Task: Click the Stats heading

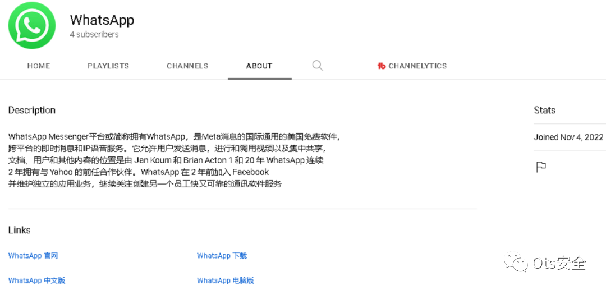Action: pos(544,111)
